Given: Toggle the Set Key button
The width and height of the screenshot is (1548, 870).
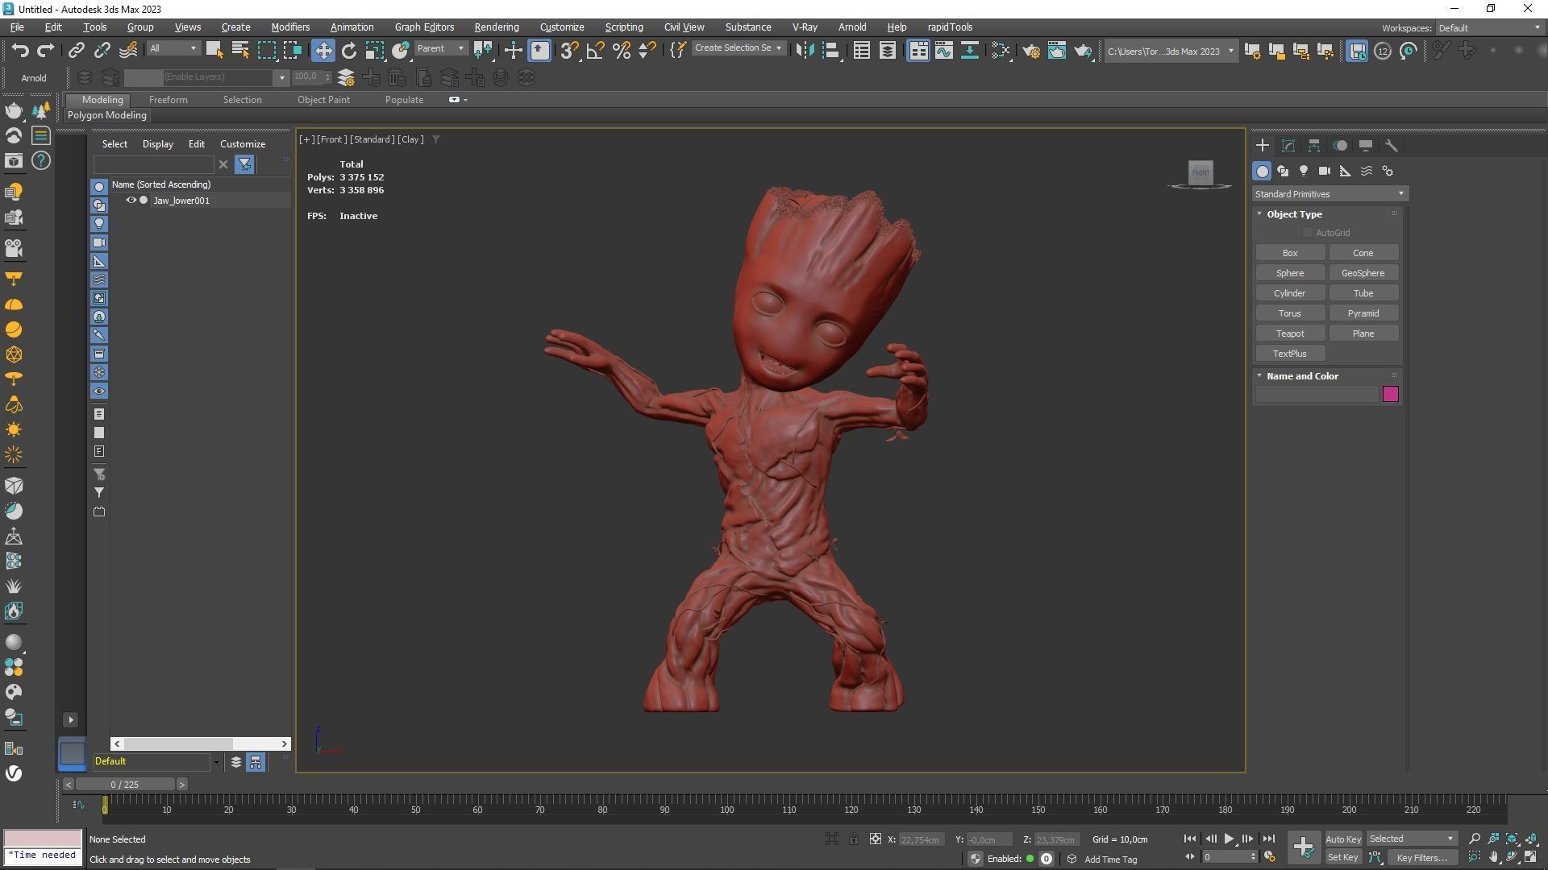Looking at the screenshot, I should 1343,858.
